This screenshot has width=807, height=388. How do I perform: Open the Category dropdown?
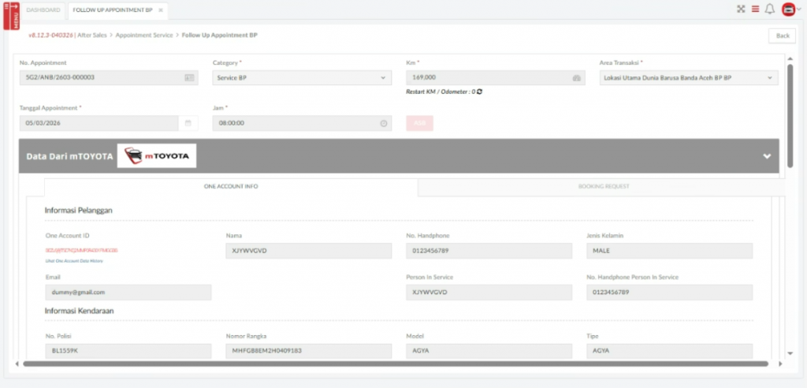coord(302,78)
